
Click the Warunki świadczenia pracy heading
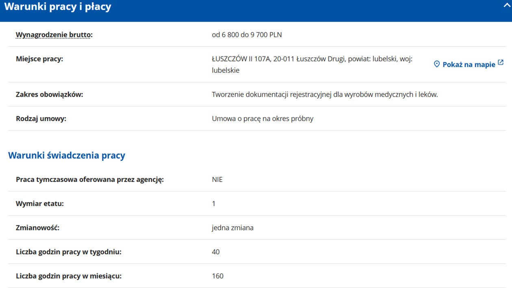(x=67, y=156)
